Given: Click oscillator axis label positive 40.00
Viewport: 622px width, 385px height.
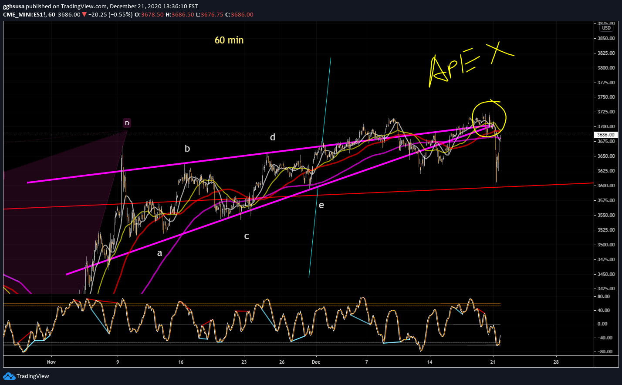Looking at the screenshot, I should coord(603,310).
